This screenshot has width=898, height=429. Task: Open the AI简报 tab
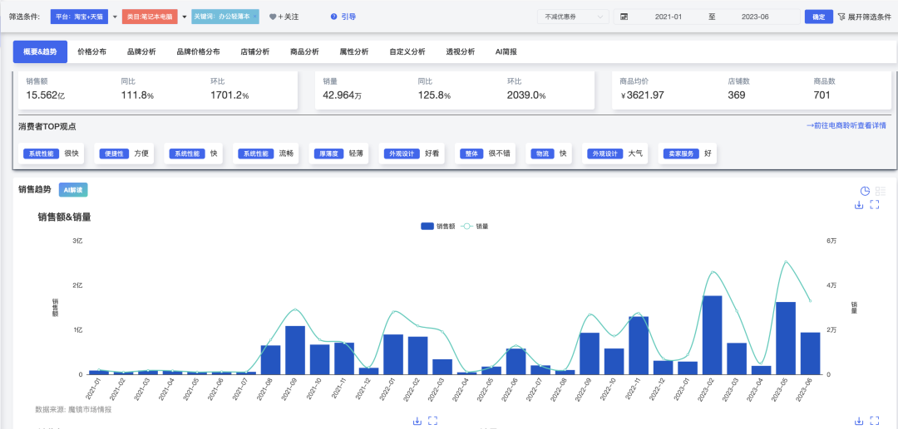[x=506, y=51]
